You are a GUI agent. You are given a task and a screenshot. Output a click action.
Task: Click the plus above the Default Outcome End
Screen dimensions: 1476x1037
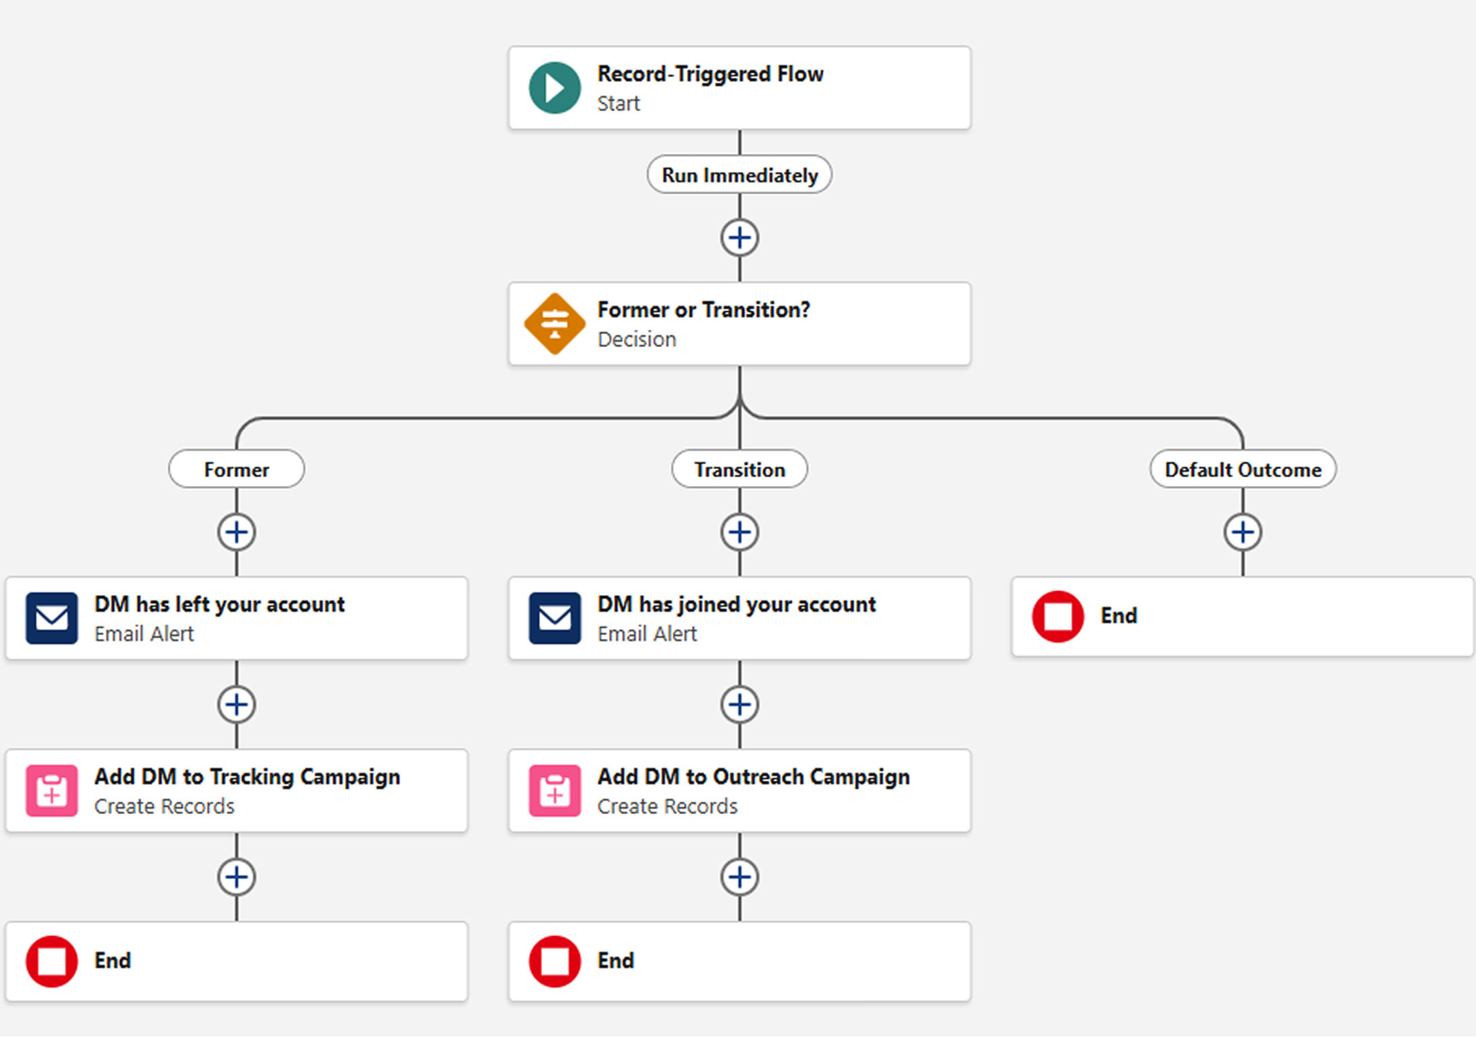point(1243,531)
